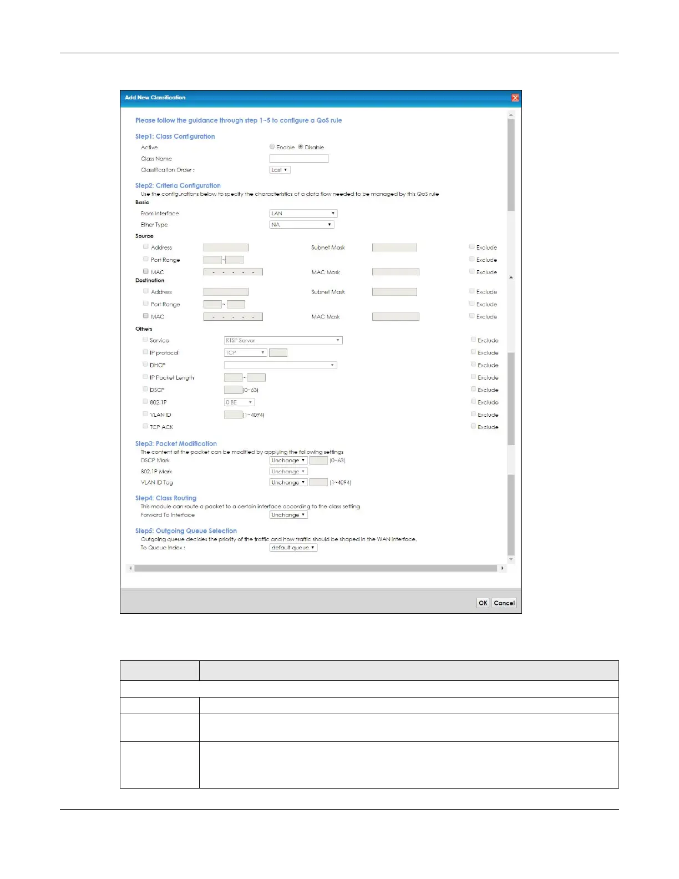679x879 pixels.
Task: Click the VLAN ID value field under Others
Action: 233,415
